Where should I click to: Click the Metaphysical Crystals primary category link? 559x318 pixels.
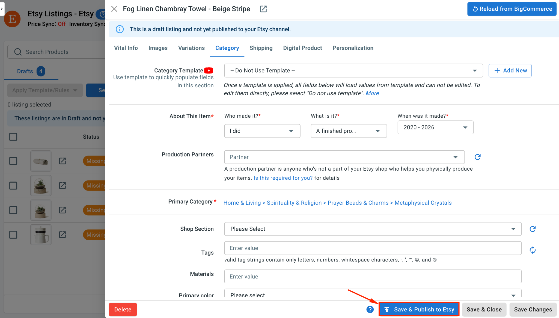pos(423,203)
